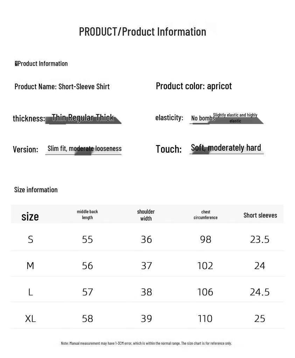Click the manual measurement note at bottom

click(146, 343)
